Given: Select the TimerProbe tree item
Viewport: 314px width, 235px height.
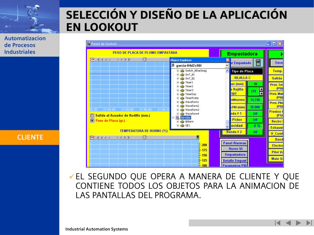Looking at the screenshot, I should (192, 98).
